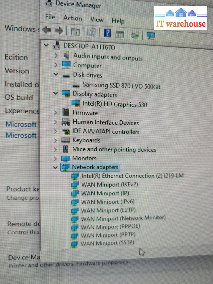Open the Help menu
This screenshot has width=213, height=284.
(x=118, y=21)
